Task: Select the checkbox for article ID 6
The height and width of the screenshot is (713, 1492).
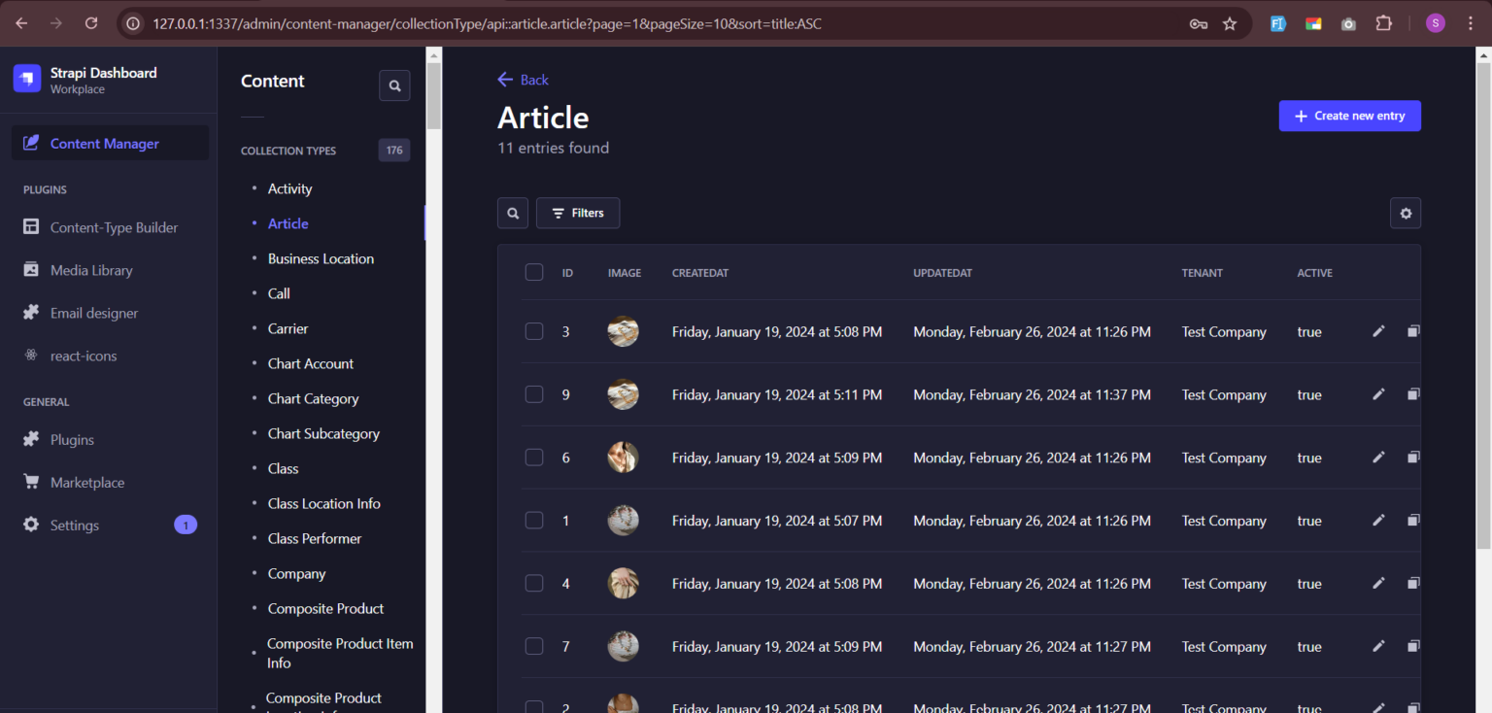Action: click(x=533, y=457)
